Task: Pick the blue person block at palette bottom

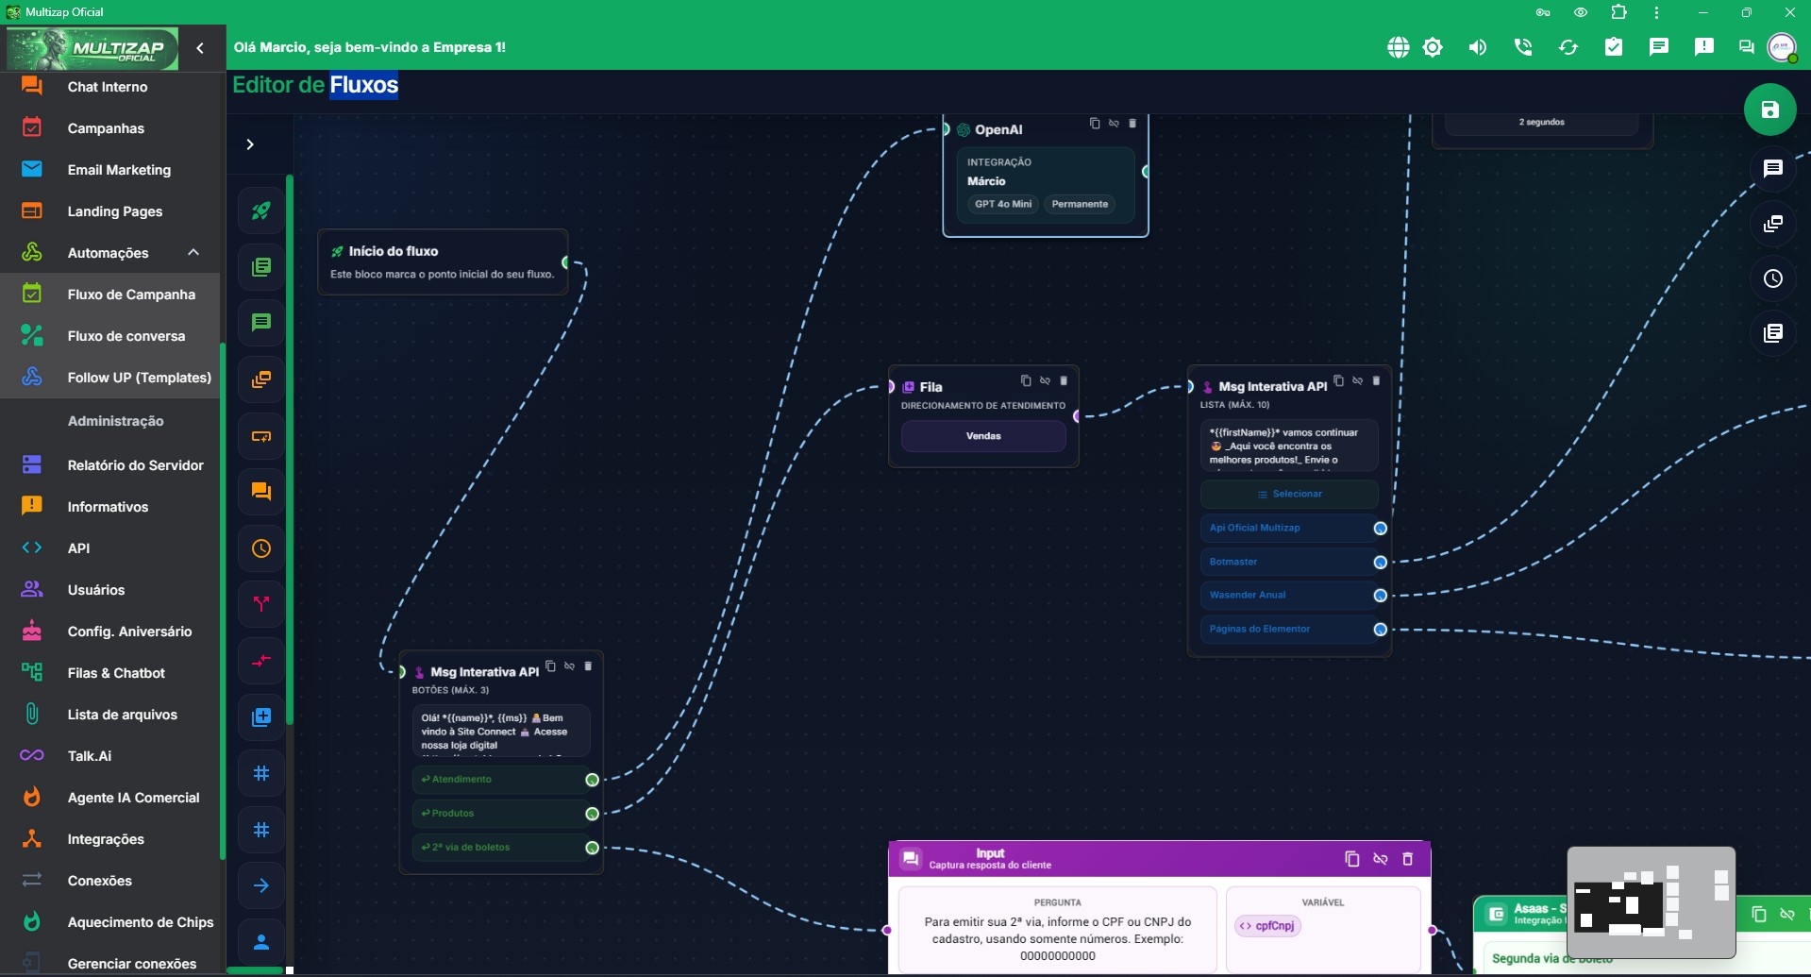Action: [x=261, y=942]
